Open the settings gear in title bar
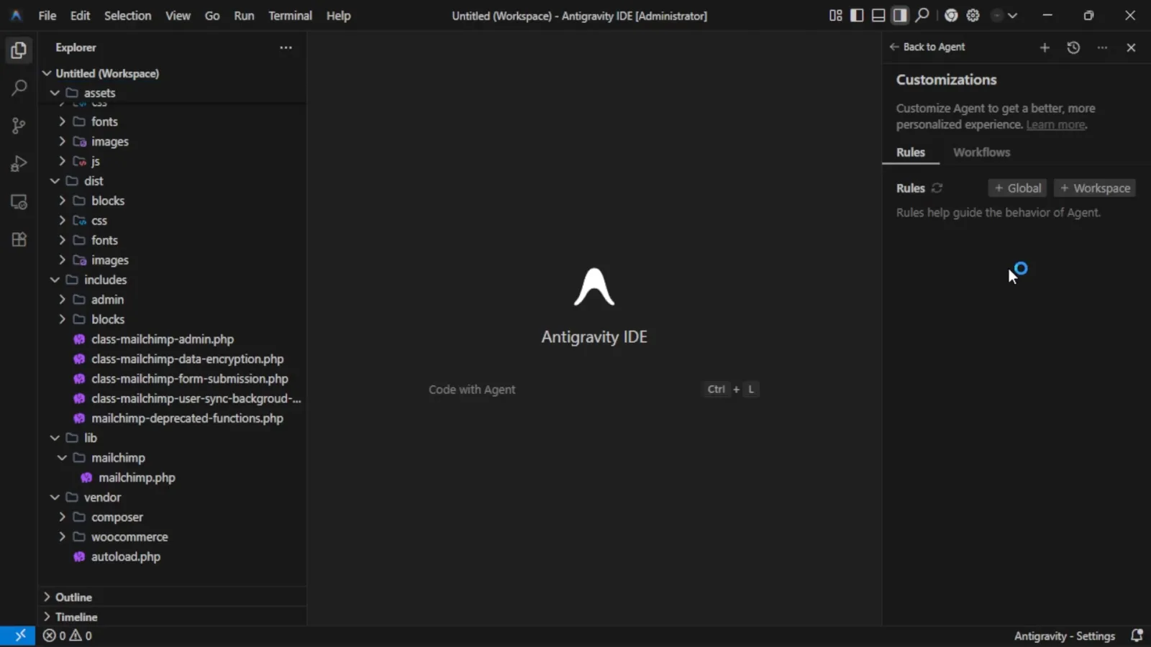Image resolution: width=1151 pixels, height=647 pixels. point(973,15)
